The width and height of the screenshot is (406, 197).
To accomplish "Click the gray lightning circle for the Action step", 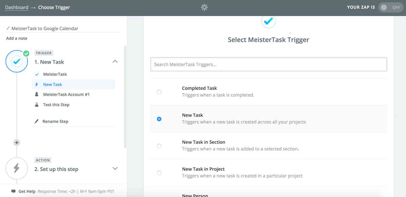I will (x=17, y=168).
